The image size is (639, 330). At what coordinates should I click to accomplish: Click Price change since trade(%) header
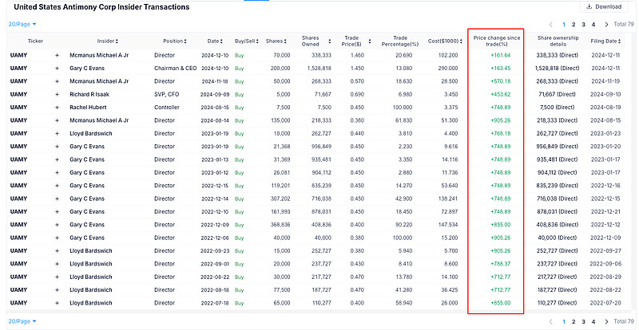(497, 41)
